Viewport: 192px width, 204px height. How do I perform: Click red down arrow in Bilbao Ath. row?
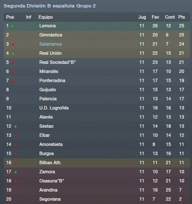(x=16, y=163)
